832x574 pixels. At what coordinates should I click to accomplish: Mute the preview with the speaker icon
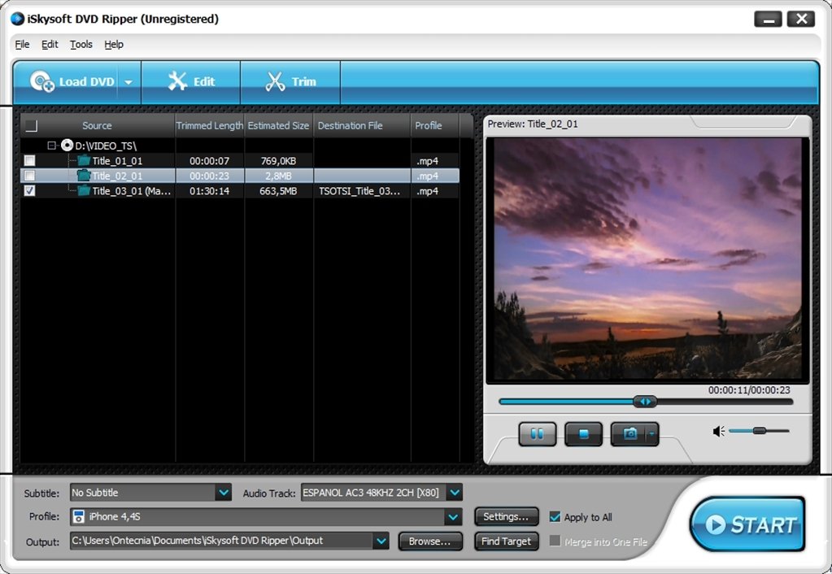tap(718, 431)
